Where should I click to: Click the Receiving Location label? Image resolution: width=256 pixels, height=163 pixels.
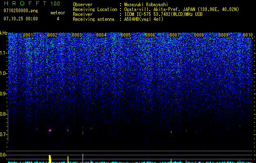click(x=95, y=9)
